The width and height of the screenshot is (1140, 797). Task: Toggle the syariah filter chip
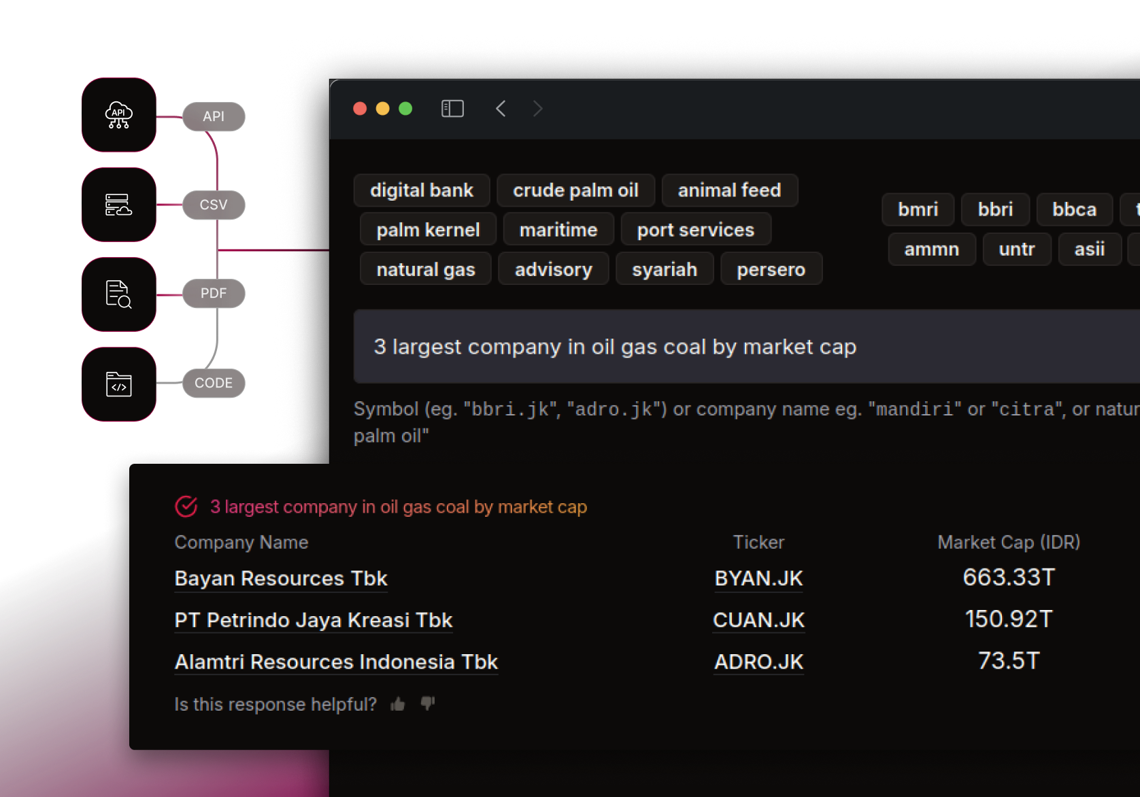[x=665, y=269]
